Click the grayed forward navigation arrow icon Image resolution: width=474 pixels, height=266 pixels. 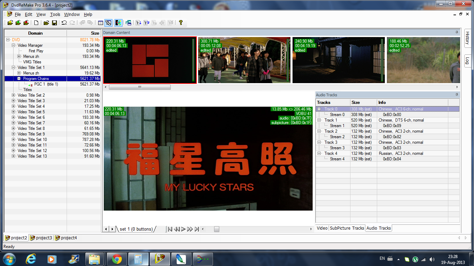tap(90, 23)
